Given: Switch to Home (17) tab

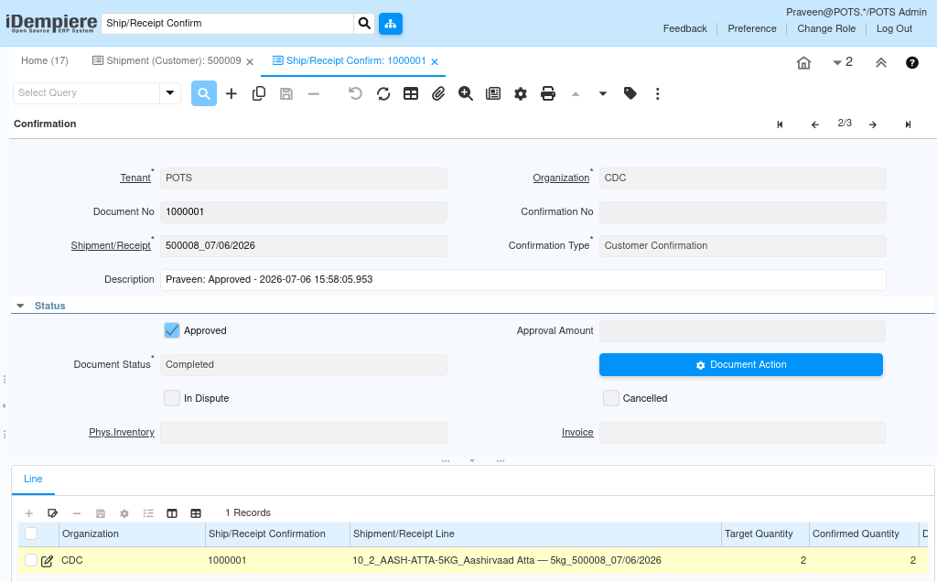Looking at the screenshot, I should 45,61.
